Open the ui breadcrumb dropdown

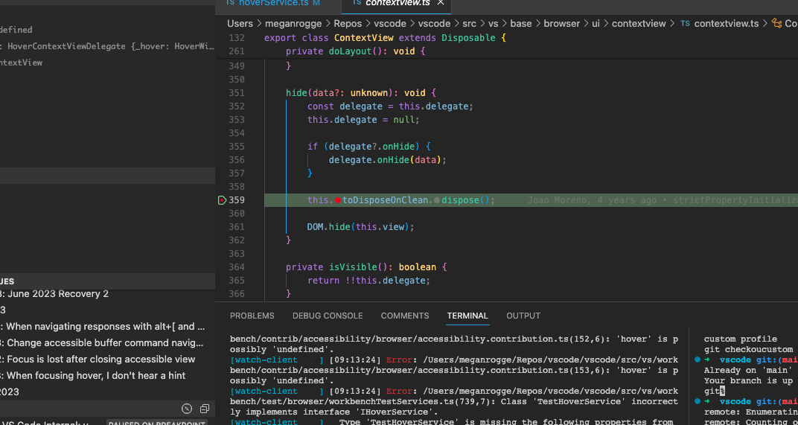pos(596,23)
